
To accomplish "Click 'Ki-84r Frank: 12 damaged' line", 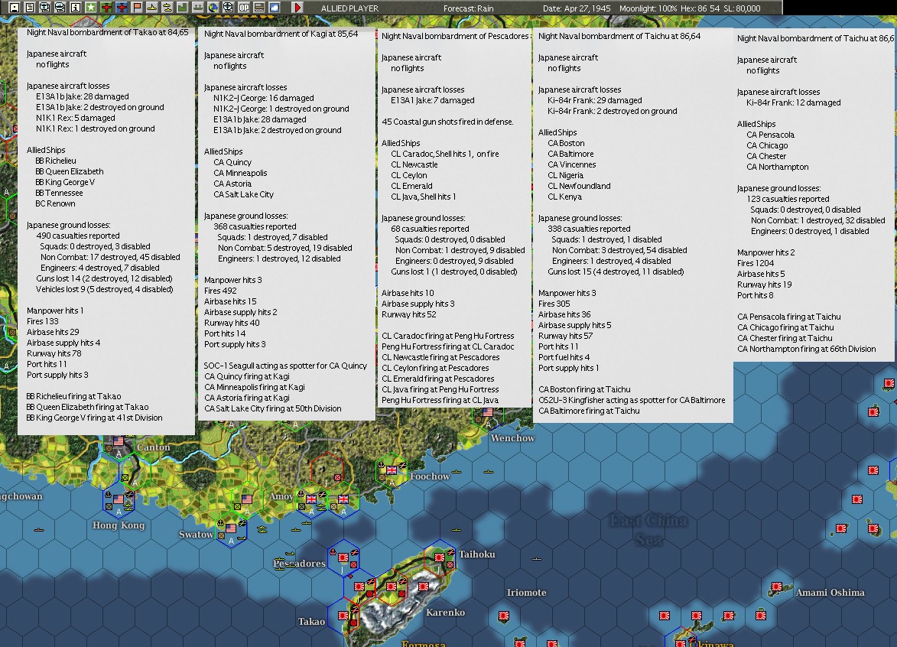I will 794,103.
